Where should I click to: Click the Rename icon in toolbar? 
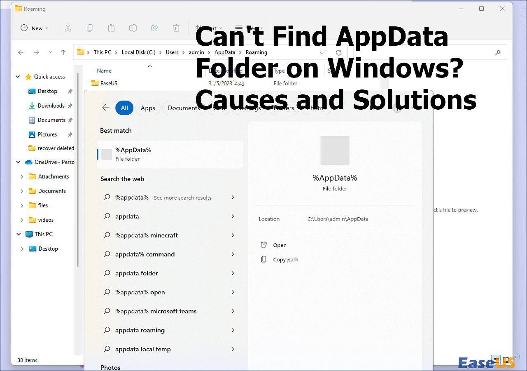133,28
